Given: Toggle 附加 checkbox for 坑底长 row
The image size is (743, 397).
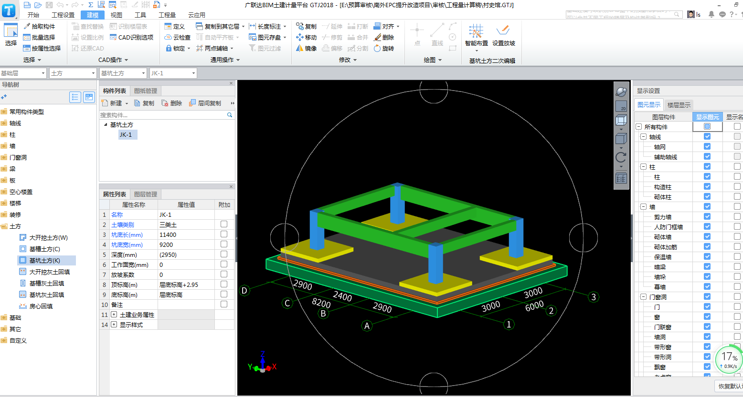Looking at the screenshot, I should [224, 234].
